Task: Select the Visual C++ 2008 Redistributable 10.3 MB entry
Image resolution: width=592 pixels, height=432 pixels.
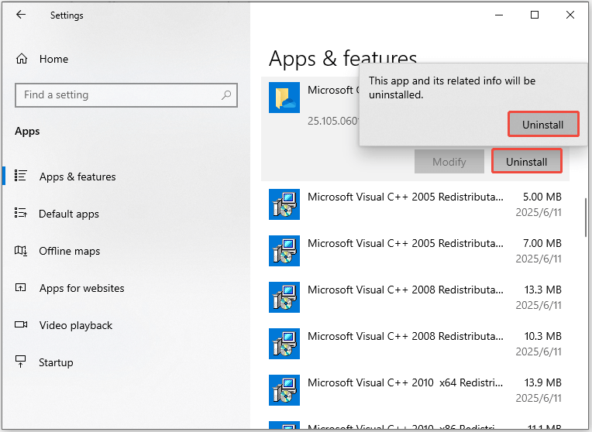Action: point(415,344)
